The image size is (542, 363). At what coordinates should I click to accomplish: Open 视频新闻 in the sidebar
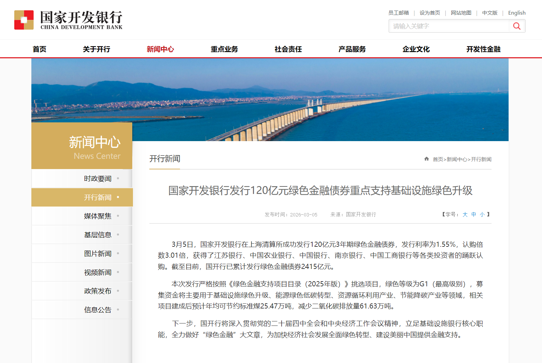[98, 272]
